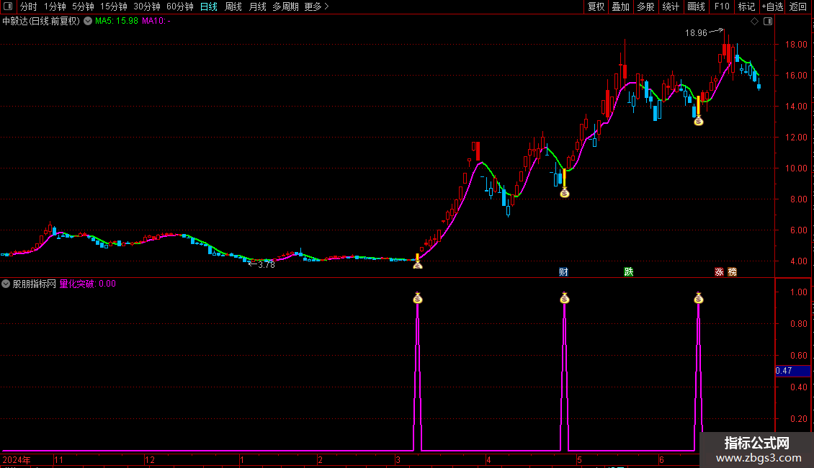Select the 日线 daily chart tab

pos(209,6)
